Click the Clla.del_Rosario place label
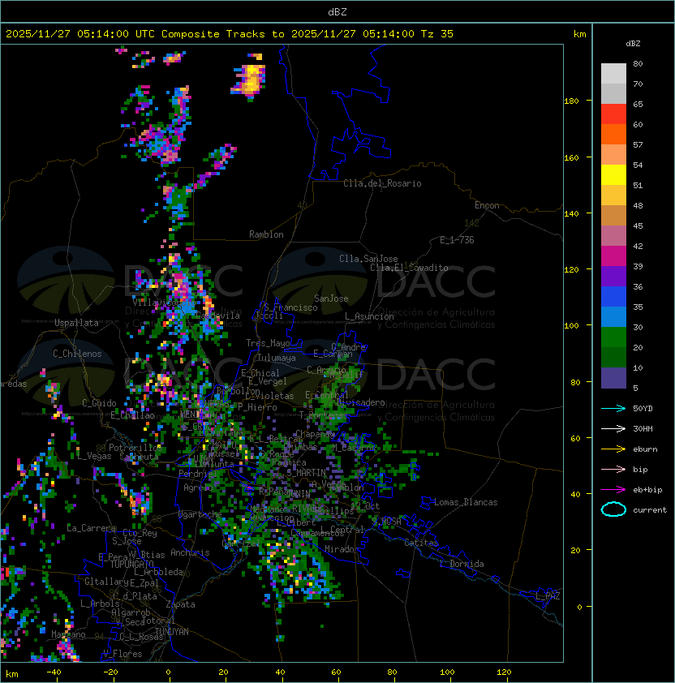Screen dimensions: 675x683 (x=382, y=183)
